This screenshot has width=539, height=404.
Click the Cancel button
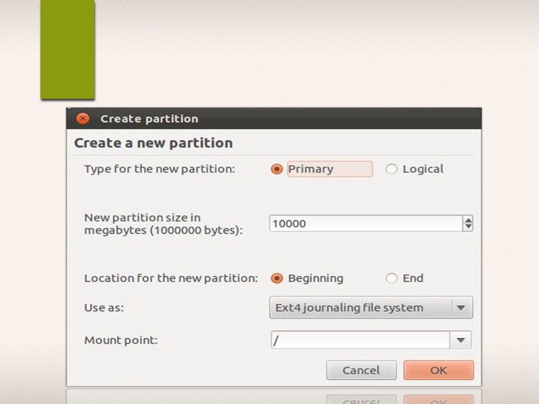(361, 370)
